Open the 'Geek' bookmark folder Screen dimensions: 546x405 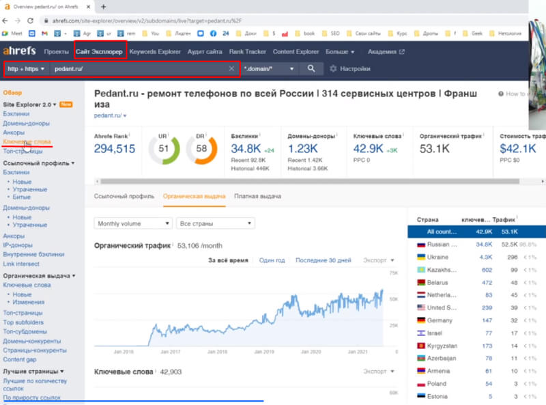click(472, 33)
